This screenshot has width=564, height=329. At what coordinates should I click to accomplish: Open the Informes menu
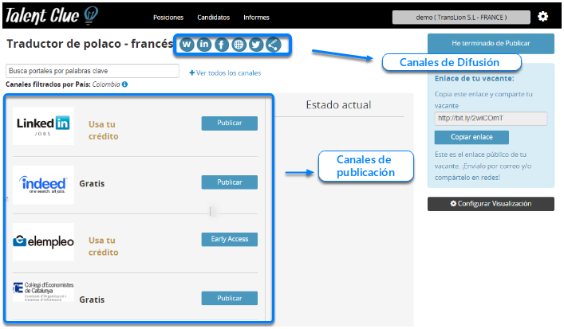[x=256, y=18]
